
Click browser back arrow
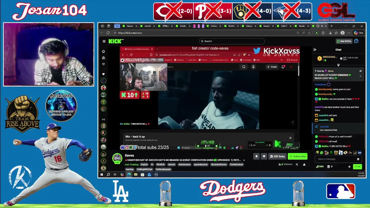[102, 33]
